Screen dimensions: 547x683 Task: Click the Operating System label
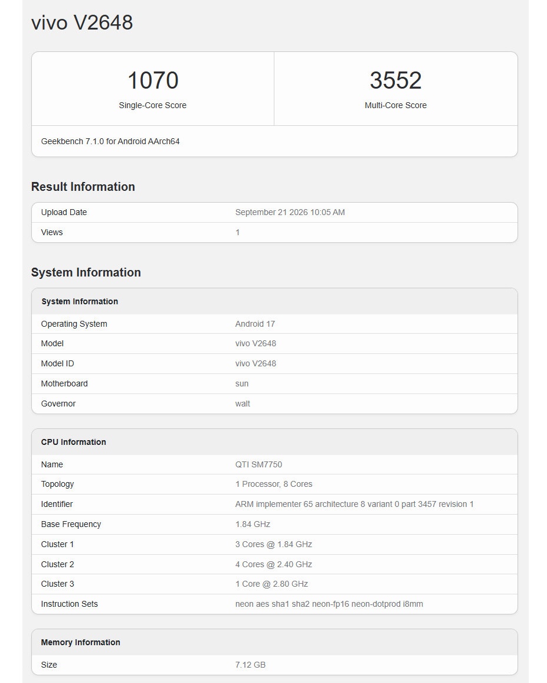74,324
